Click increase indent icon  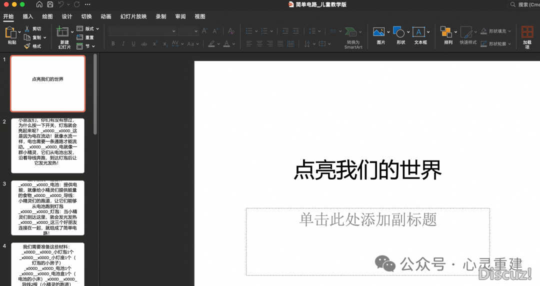tap(296, 31)
